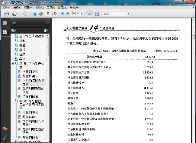The image size is (196, 143).
Task: Open the 工具(T) menu
Action: coord(51,8)
